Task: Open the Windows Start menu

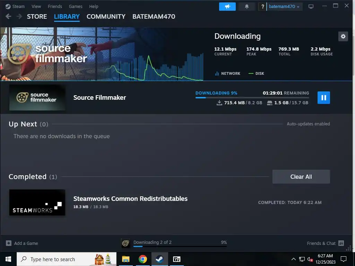Action: 8,259
